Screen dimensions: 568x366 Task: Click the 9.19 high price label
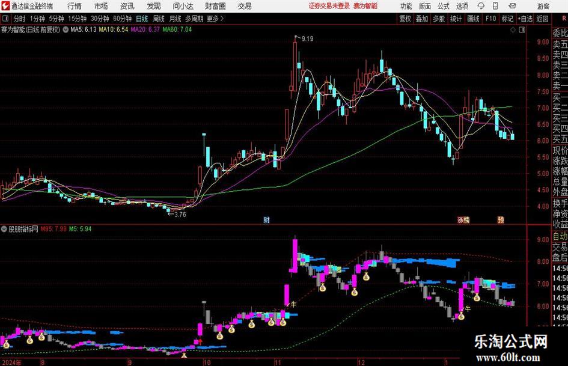pyautogui.click(x=307, y=38)
